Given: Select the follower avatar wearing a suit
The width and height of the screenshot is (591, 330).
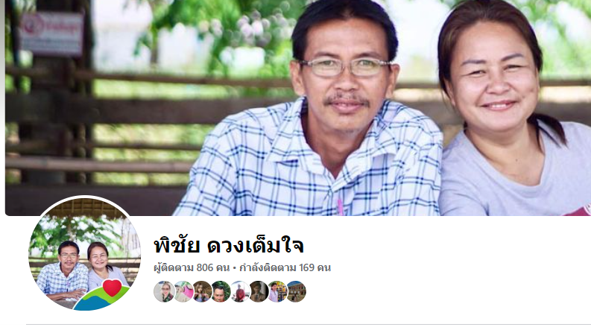Looking at the screenshot, I should pos(259,291).
